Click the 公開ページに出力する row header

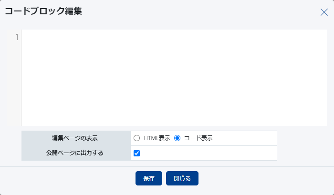click(75, 153)
